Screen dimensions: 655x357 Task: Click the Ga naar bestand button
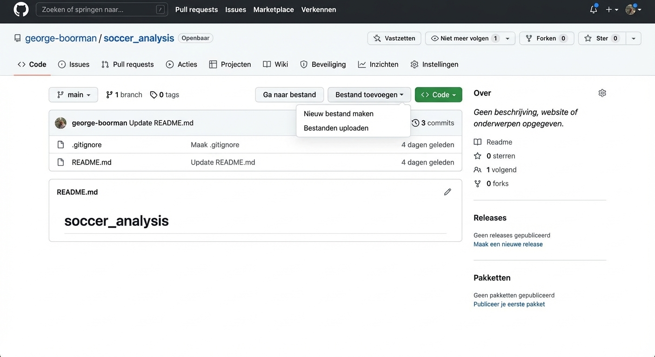[x=289, y=94]
